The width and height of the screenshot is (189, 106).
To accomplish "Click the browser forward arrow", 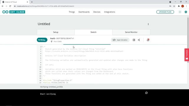I will click(x=6, y=6).
